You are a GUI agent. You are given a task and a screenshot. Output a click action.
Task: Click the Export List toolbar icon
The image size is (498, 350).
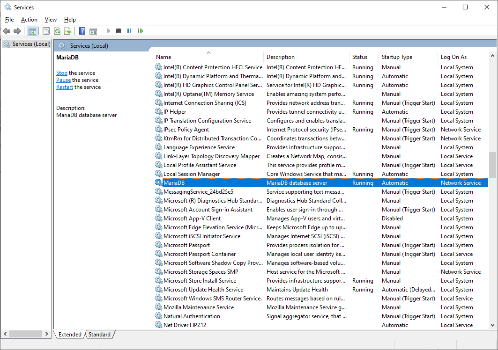[x=68, y=31]
